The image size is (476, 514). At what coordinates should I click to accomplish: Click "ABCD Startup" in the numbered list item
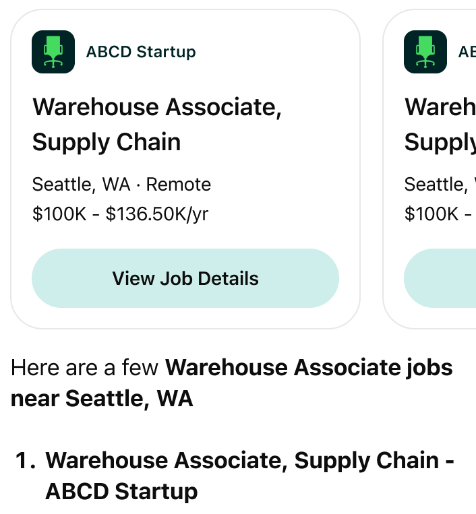(x=121, y=491)
